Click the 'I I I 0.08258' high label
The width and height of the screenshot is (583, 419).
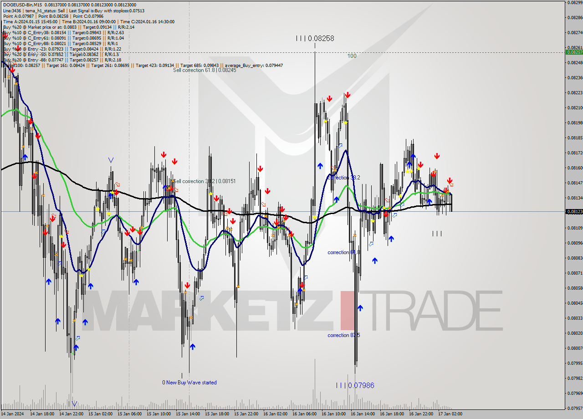[x=315, y=39]
